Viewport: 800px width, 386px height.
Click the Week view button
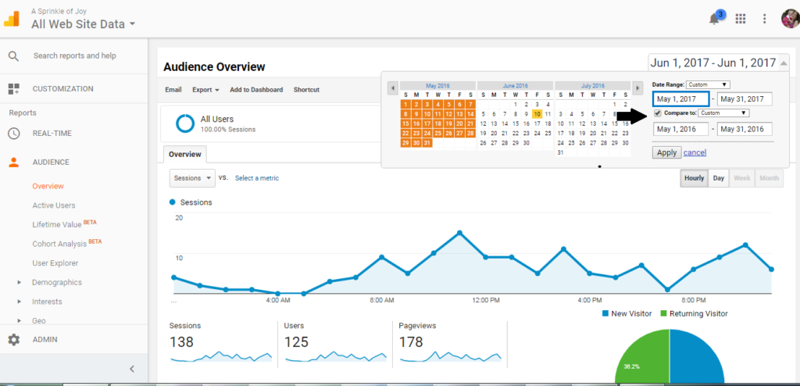pos(742,178)
